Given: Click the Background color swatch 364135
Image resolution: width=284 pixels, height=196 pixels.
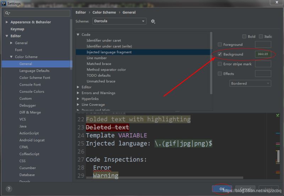Looking at the screenshot, I should pyautogui.click(x=263, y=54).
